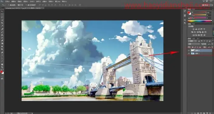Add a Levels adjustment
Image resolution: width=214 pixels, height=114 pixels.
click(196, 29)
